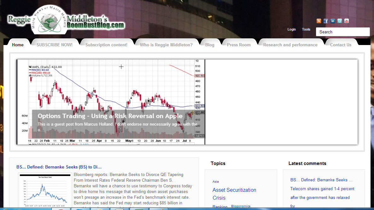Open the Research and performance tab
This screenshot has width=374, height=210.
[x=290, y=45]
